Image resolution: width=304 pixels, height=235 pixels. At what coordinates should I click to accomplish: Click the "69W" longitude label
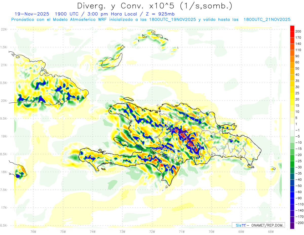[241, 231]
